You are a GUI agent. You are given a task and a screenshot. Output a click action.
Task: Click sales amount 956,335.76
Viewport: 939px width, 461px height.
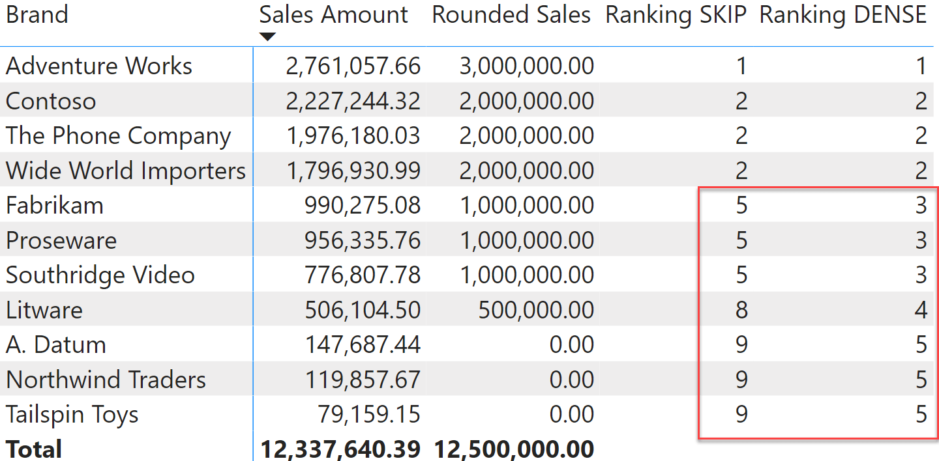(x=363, y=240)
